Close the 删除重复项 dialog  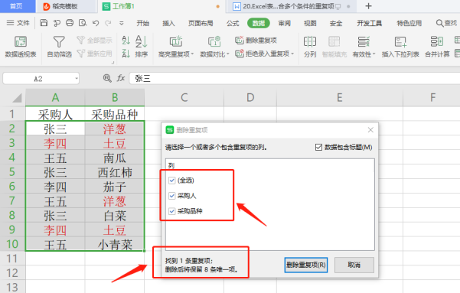point(370,130)
